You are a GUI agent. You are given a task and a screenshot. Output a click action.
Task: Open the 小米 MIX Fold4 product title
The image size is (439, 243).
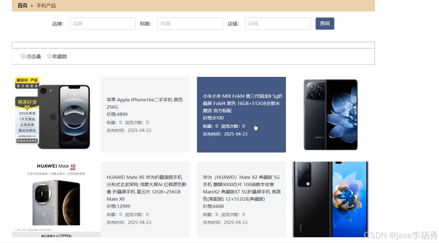[x=243, y=103]
